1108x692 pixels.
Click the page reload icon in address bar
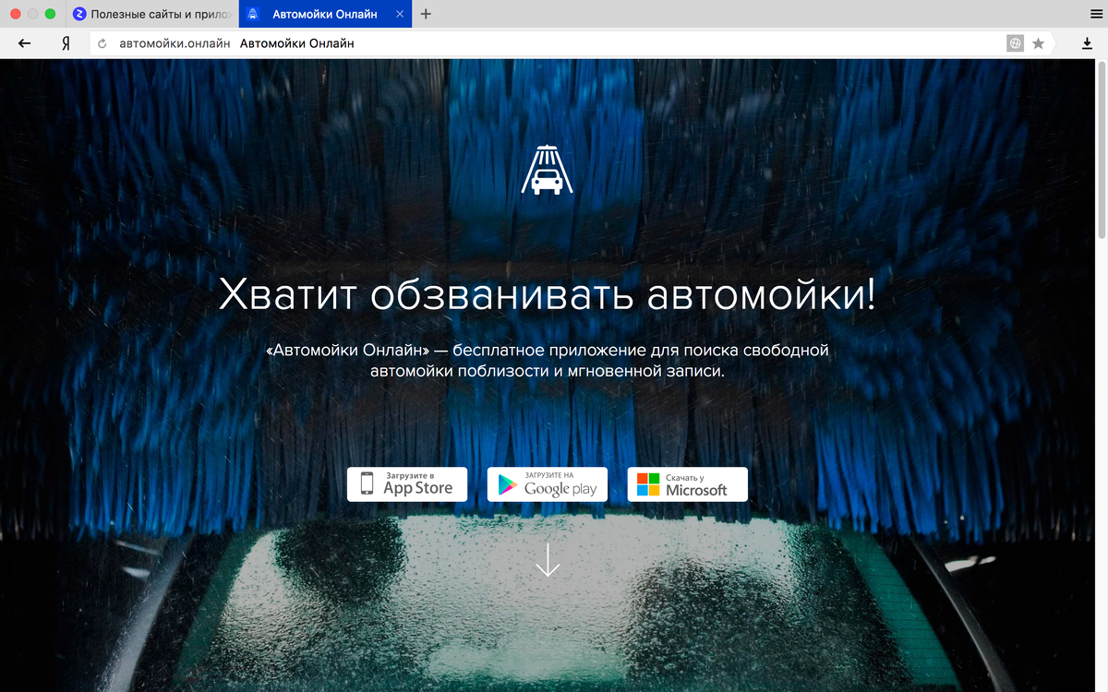(x=101, y=42)
